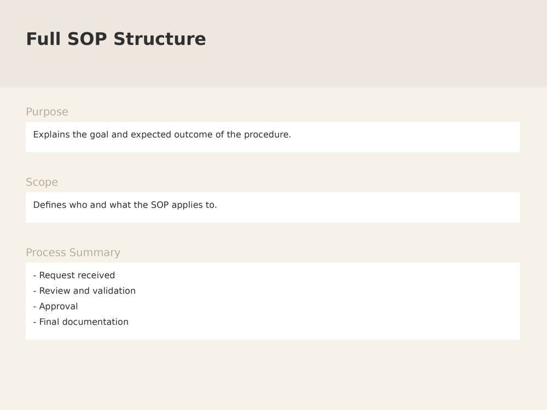The width and height of the screenshot is (547, 410).
Task: Select the Scope section heading
Action: 42,183
